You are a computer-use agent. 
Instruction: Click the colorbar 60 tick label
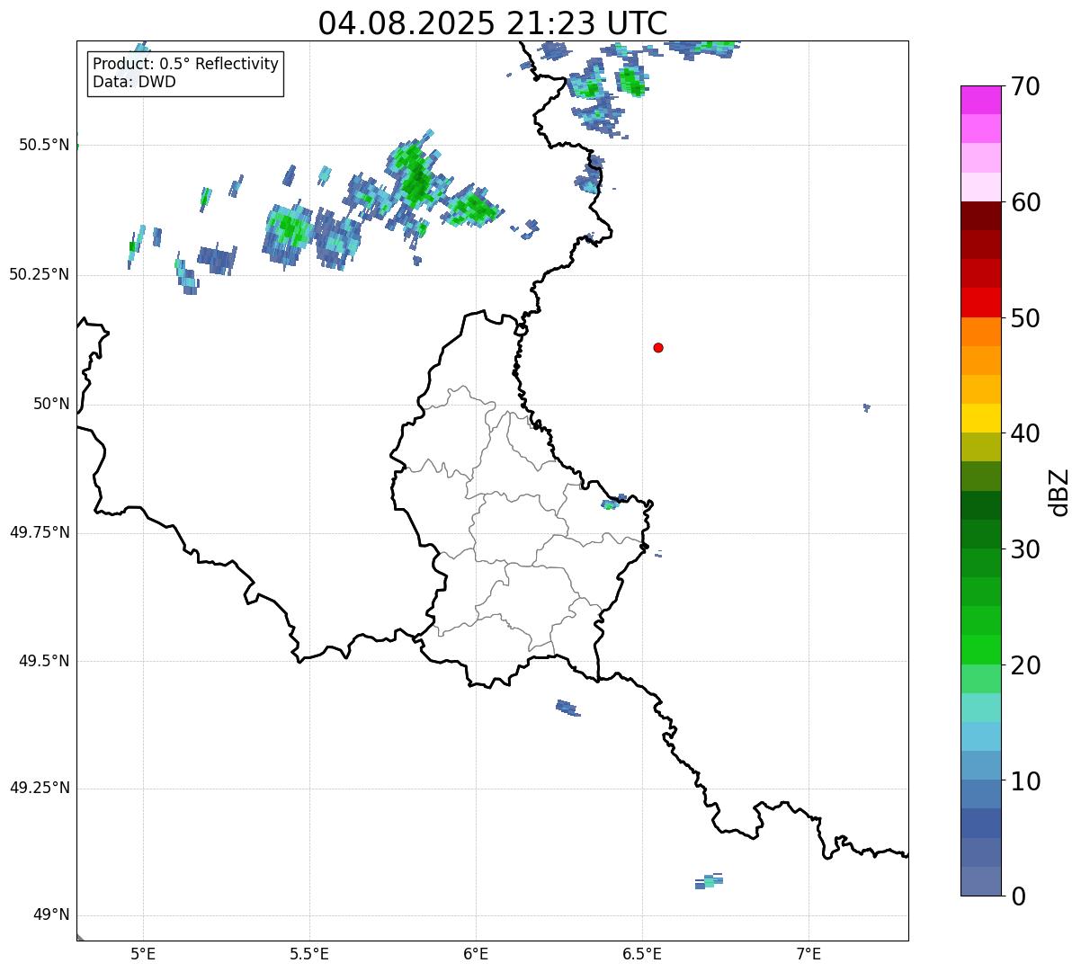pyautogui.click(x=1025, y=202)
